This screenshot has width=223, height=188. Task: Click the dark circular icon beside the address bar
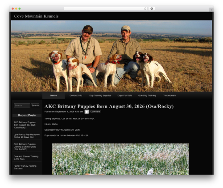coord(152,8)
